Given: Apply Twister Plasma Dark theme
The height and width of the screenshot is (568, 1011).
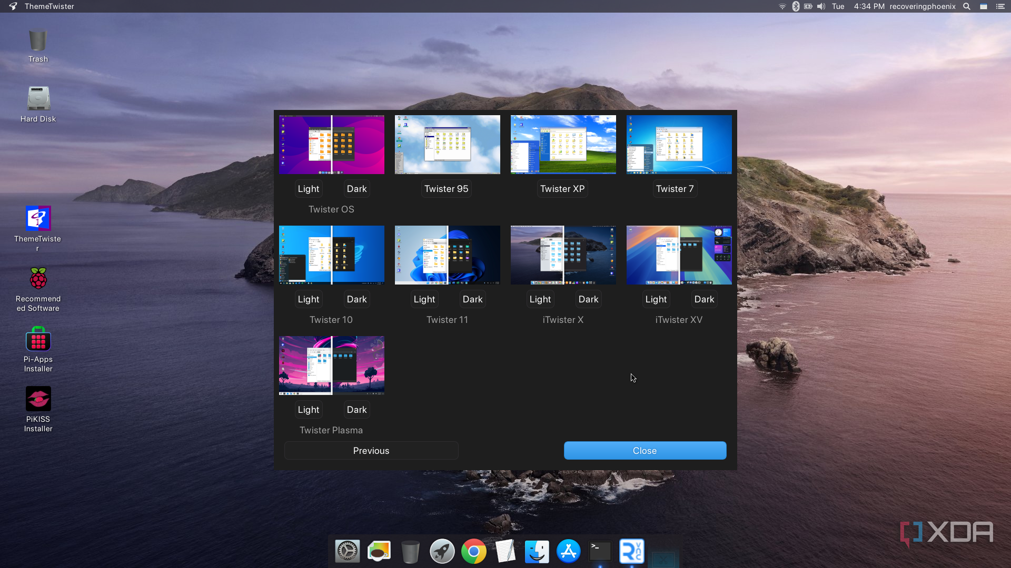Looking at the screenshot, I should [357, 410].
